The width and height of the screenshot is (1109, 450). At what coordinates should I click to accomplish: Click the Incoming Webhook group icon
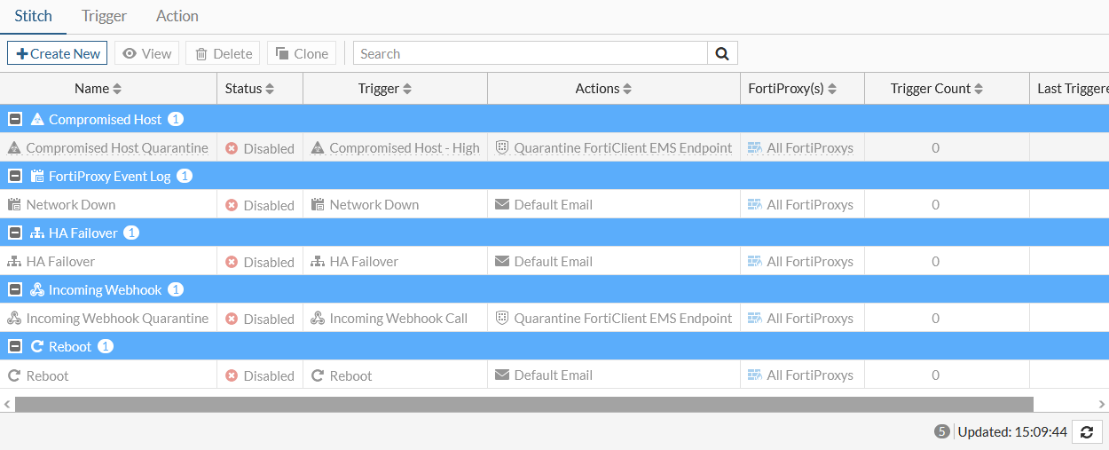(37, 289)
